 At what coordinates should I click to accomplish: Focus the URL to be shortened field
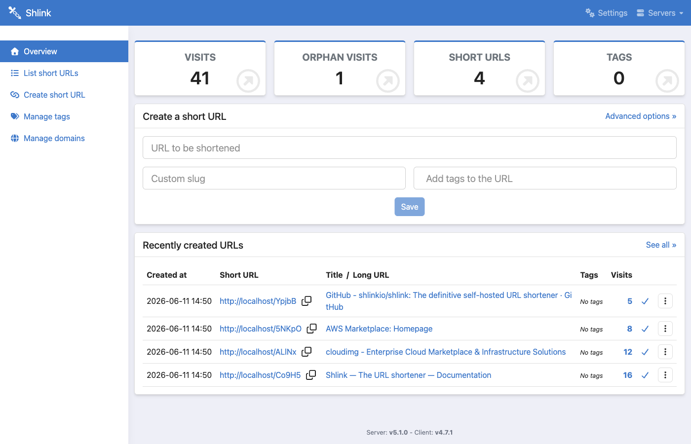[x=410, y=148]
